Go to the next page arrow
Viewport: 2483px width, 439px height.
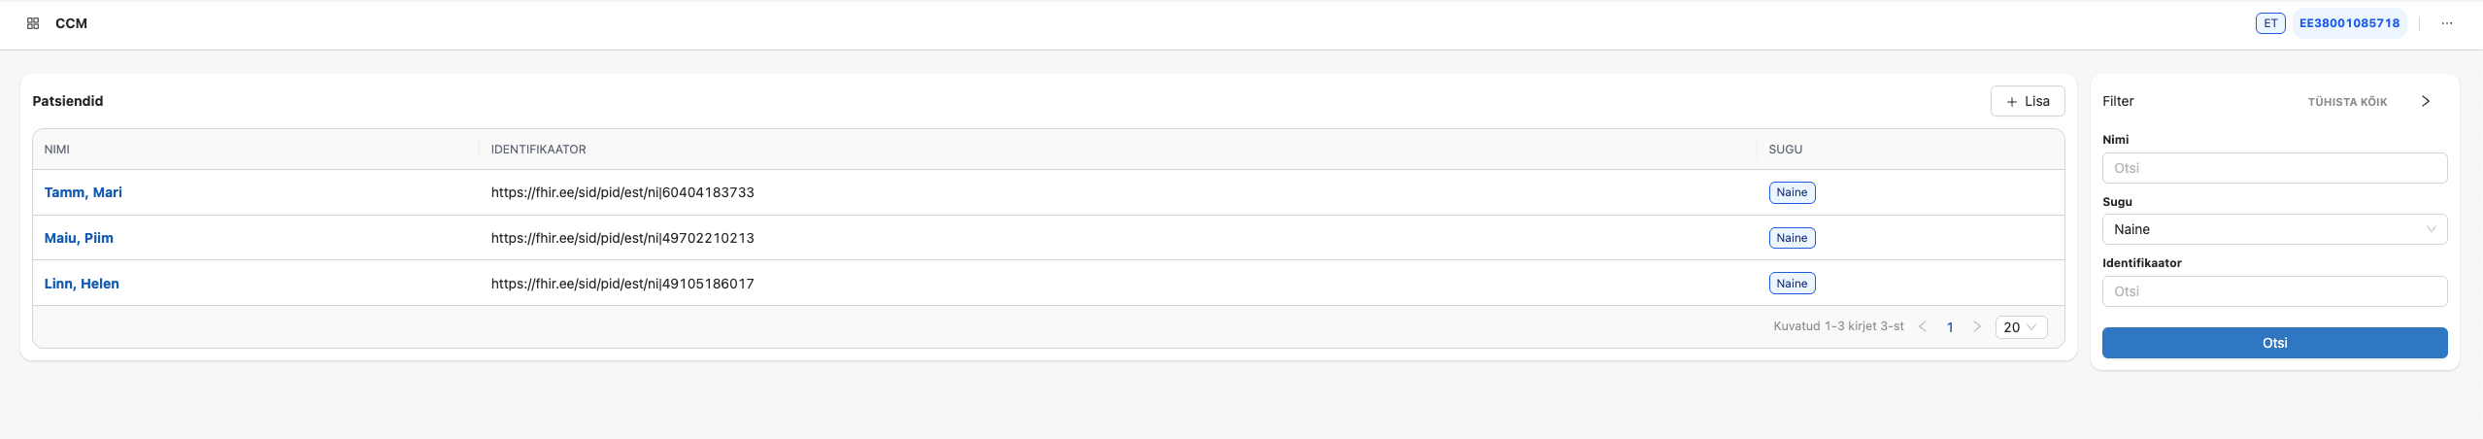pyautogui.click(x=1976, y=327)
